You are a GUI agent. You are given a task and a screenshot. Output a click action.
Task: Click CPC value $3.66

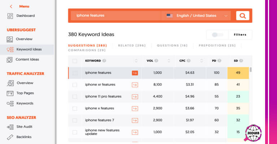tap(190, 108)
